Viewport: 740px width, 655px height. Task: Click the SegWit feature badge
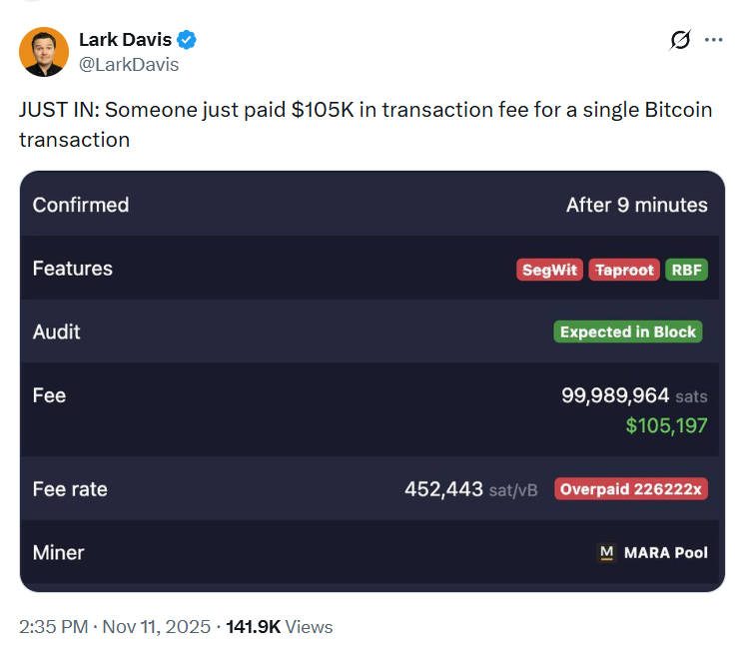[549, 270]
